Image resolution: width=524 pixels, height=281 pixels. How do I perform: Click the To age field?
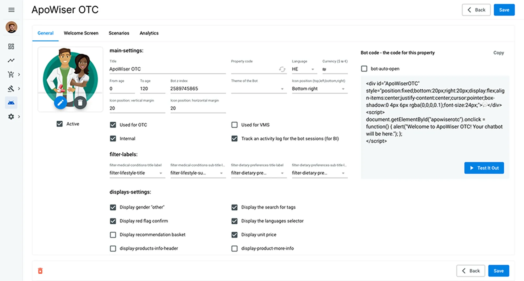tap(152, 89)
